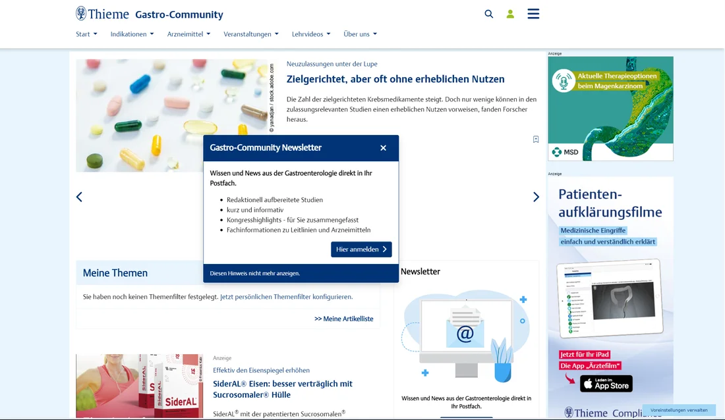
Task: Click the 'Hier anmelden' button
Action: [x=361, y=249]
